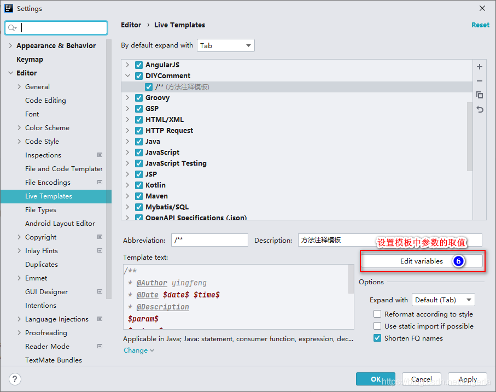Click project-level marker icon beside GUI Designer

point(100,291)
